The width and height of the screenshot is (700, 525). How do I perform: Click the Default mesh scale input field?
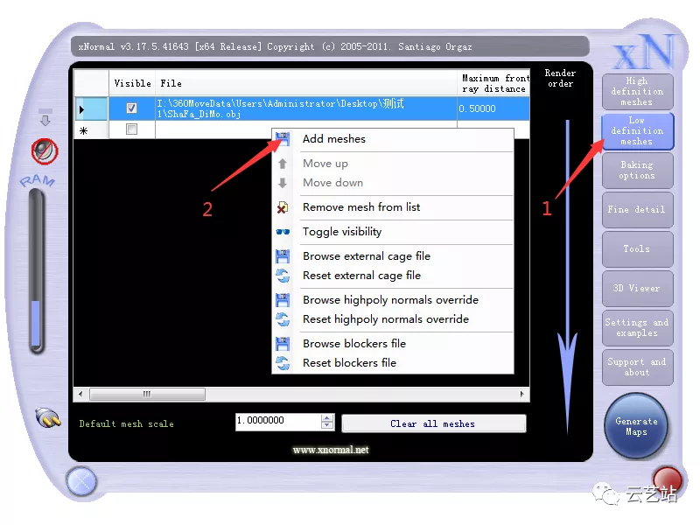point(278,422)
